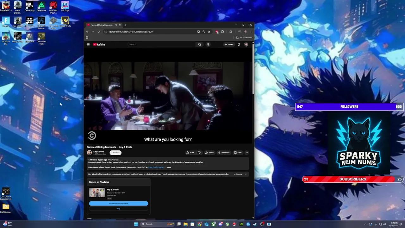This screenshot has height=228, width=405.
Task: Expand description with ...more
Action: tap(168, 168)
